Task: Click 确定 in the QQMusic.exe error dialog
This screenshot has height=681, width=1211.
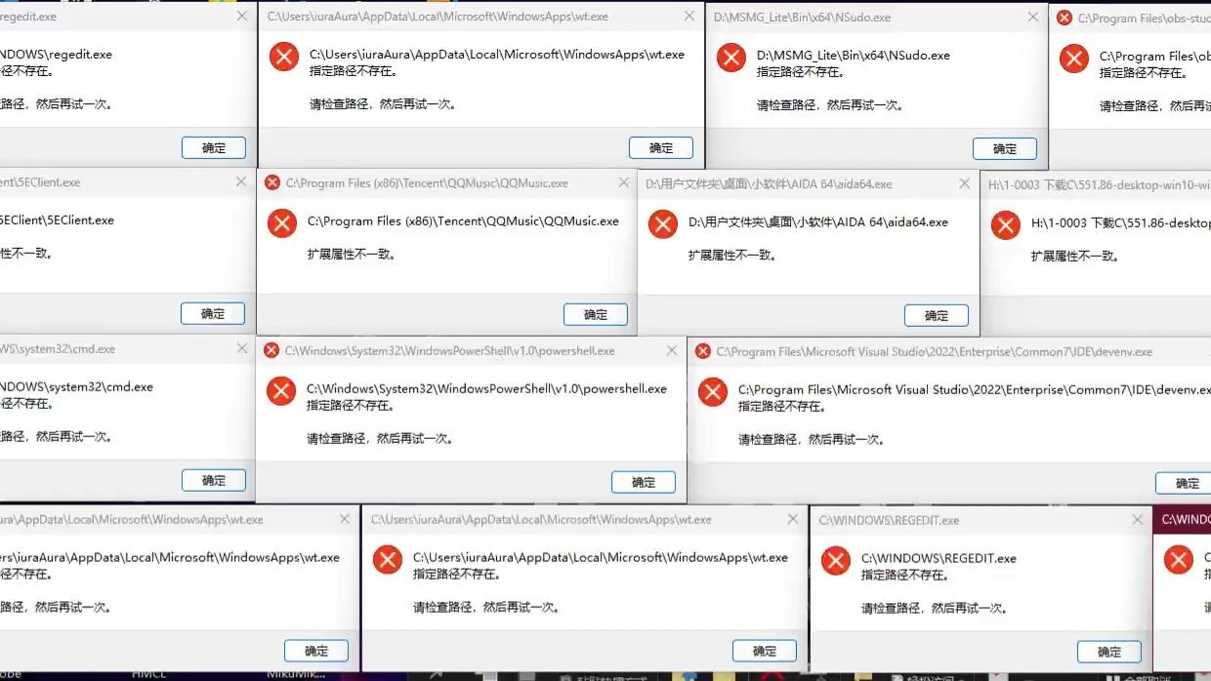Action: (x=596, y=314)
